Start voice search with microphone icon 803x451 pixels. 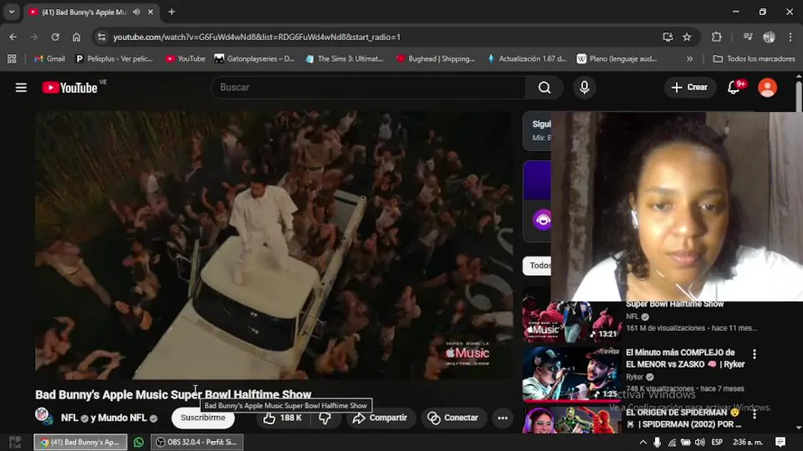coord(584,88)
